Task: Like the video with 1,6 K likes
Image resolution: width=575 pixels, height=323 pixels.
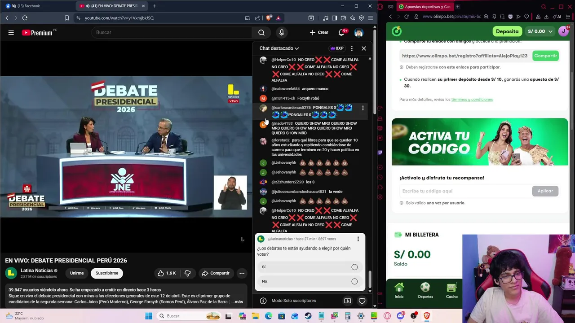Action: (x=166, y=273)
